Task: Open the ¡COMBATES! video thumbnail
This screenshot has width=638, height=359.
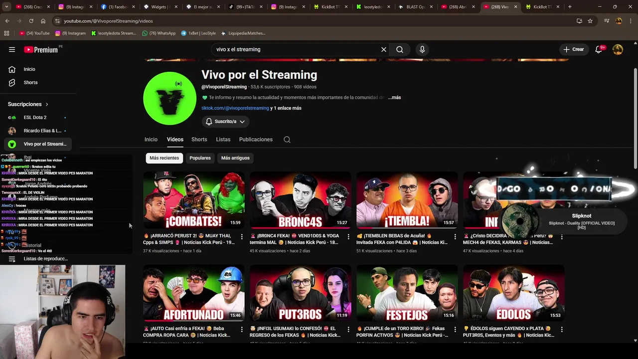Action: [x=194, y=200]
